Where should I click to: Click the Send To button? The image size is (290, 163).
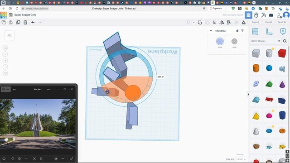tap(282, 22)
